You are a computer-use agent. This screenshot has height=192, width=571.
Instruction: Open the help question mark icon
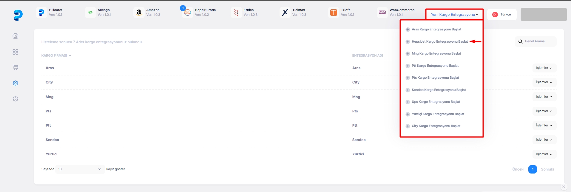(16, 99)
